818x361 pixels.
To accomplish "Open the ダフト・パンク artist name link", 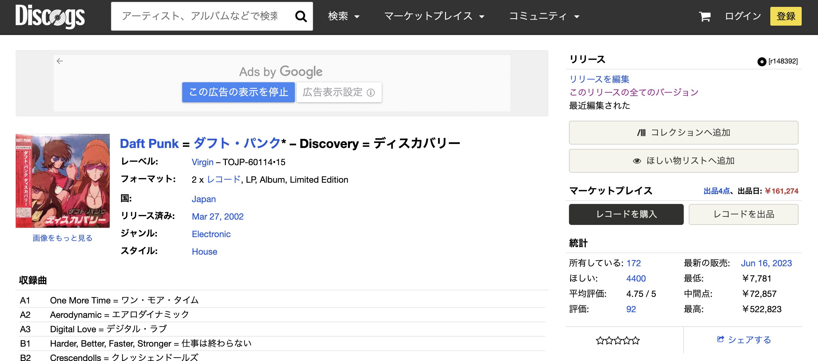I will pos(237,144).
